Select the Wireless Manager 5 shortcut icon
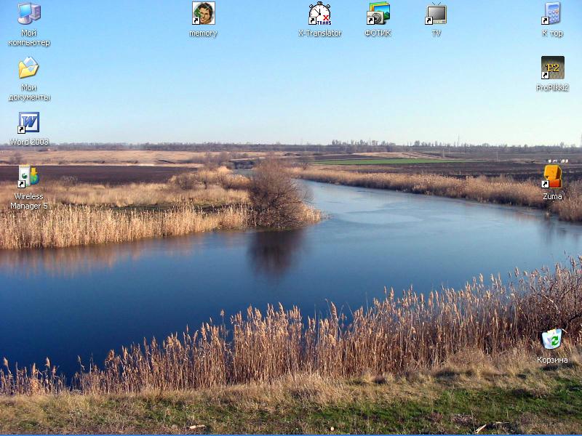Screen dimensions: 582x436 click(x=29, y=177)
